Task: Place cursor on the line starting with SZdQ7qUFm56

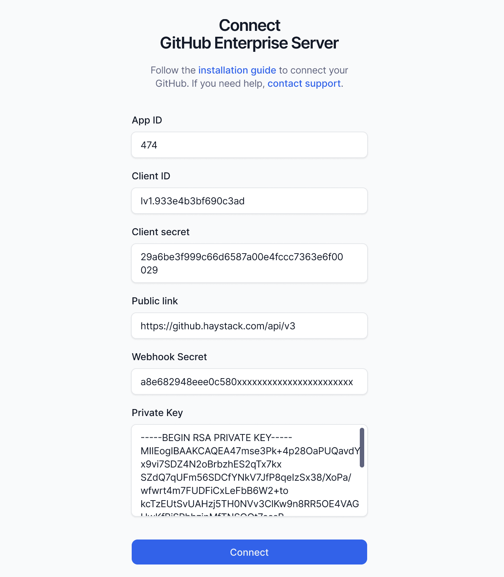Action: tap(246, 477)
